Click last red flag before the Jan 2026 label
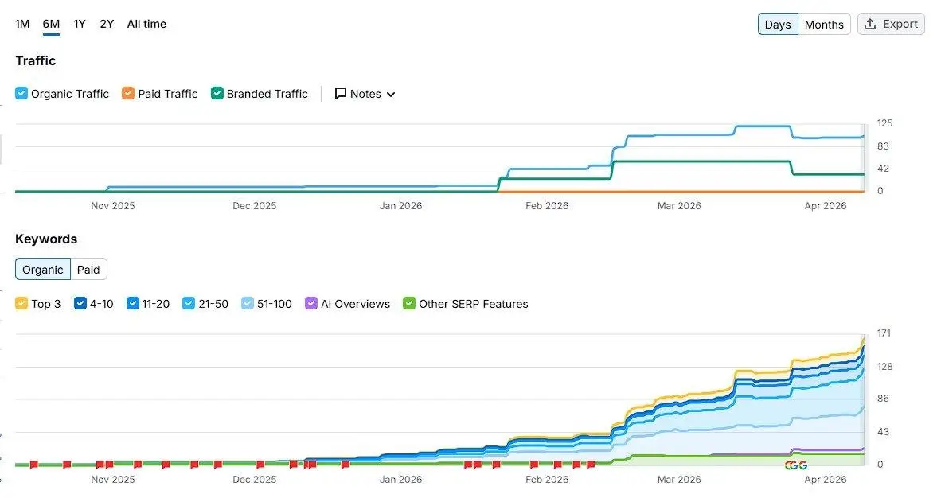The width and height of the screenshot is (937, 498). [345, 464]
